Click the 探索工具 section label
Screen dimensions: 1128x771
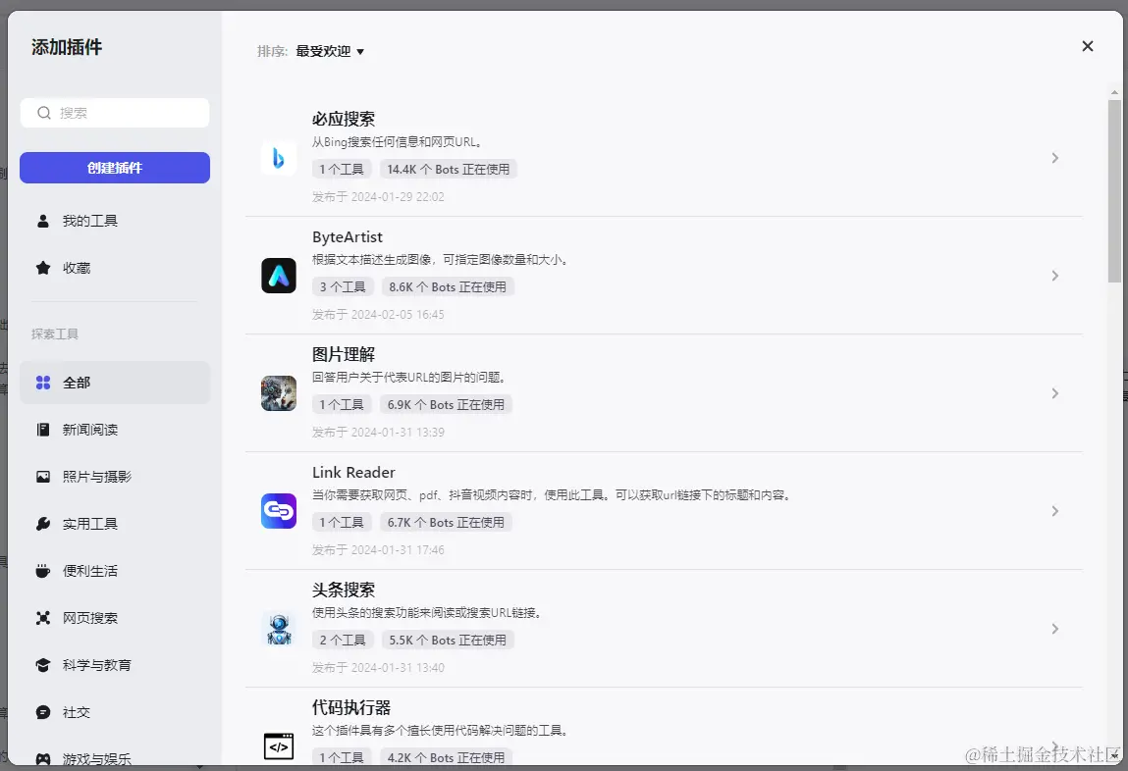click(55, 334)
